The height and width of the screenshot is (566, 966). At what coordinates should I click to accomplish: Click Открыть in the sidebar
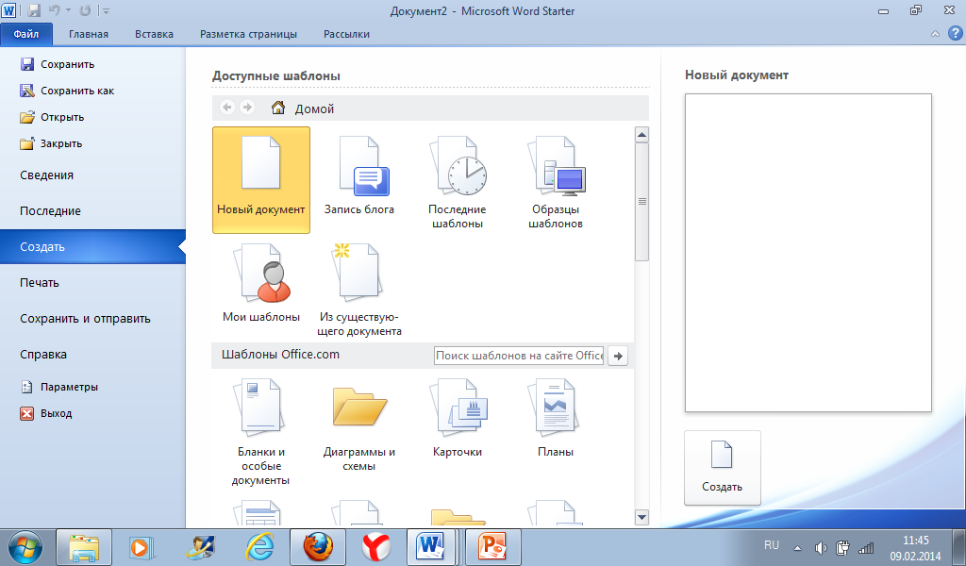point(52,117)
